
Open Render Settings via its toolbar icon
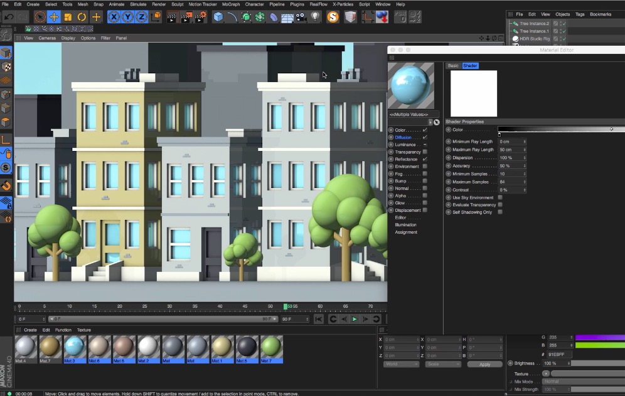pyautogui.click(x=201, y=16)
